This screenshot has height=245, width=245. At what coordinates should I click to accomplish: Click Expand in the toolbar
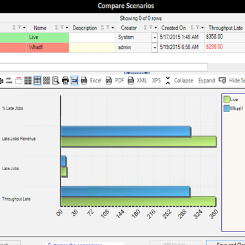pos(206,81)
